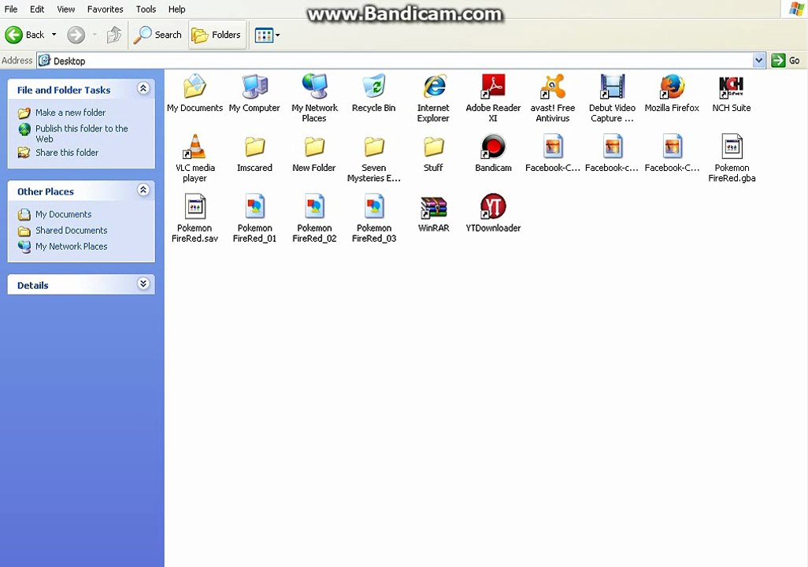
Task: Expand the Address bar dropdown list
Action: [x=758, y=61]
